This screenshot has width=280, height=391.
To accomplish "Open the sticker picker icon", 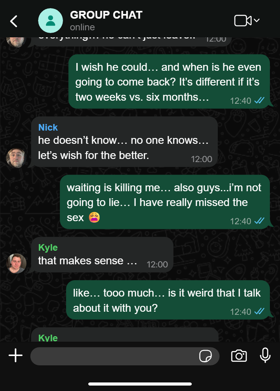I will [x=205, y=356].
